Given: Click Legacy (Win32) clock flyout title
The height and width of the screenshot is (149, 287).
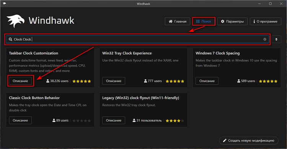Looking at the screenshot, I should coord(140,98).
